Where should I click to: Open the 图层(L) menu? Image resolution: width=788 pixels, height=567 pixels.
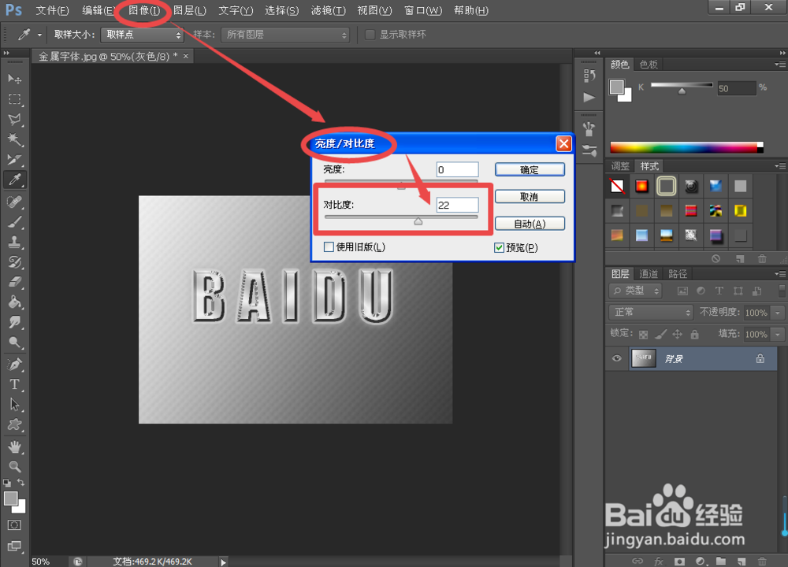pyautogui.click(x=189, y=10)
